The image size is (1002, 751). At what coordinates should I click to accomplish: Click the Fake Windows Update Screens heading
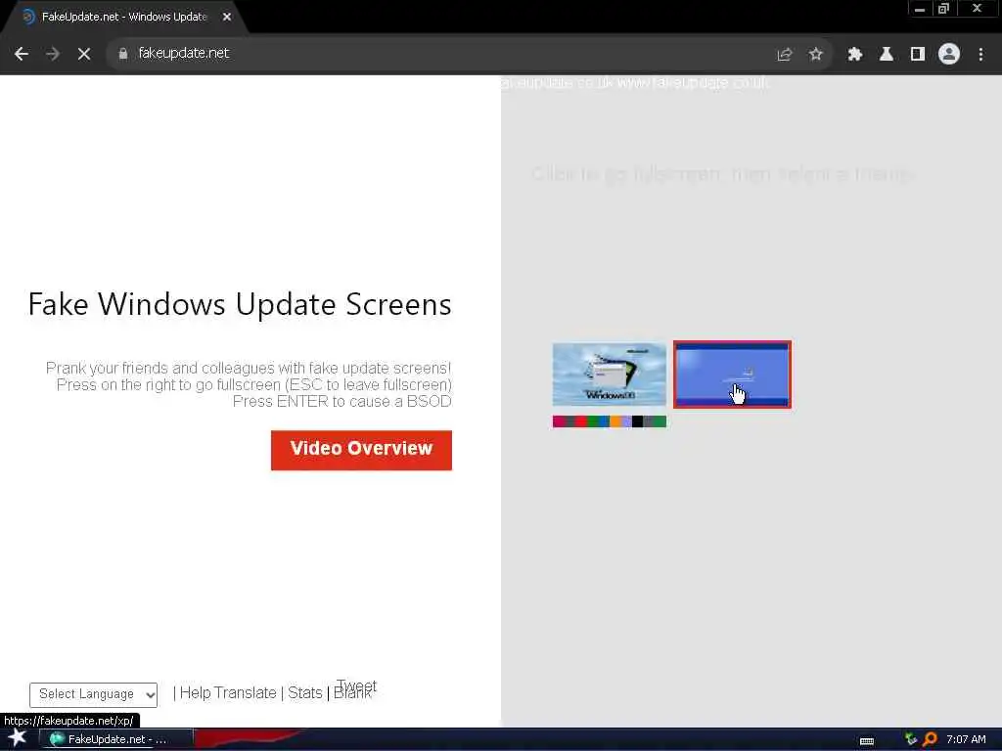point(240,304)
